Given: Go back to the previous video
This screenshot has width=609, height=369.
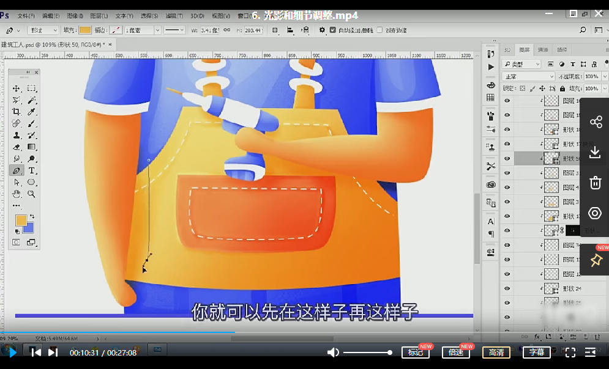Looking at the screenshot, I should 35,352.
